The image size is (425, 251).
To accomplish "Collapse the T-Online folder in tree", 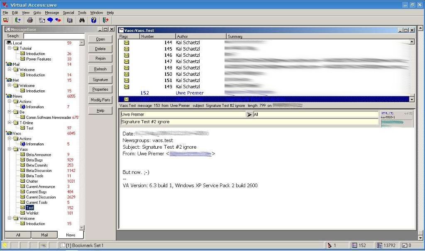I will [10, 123].
